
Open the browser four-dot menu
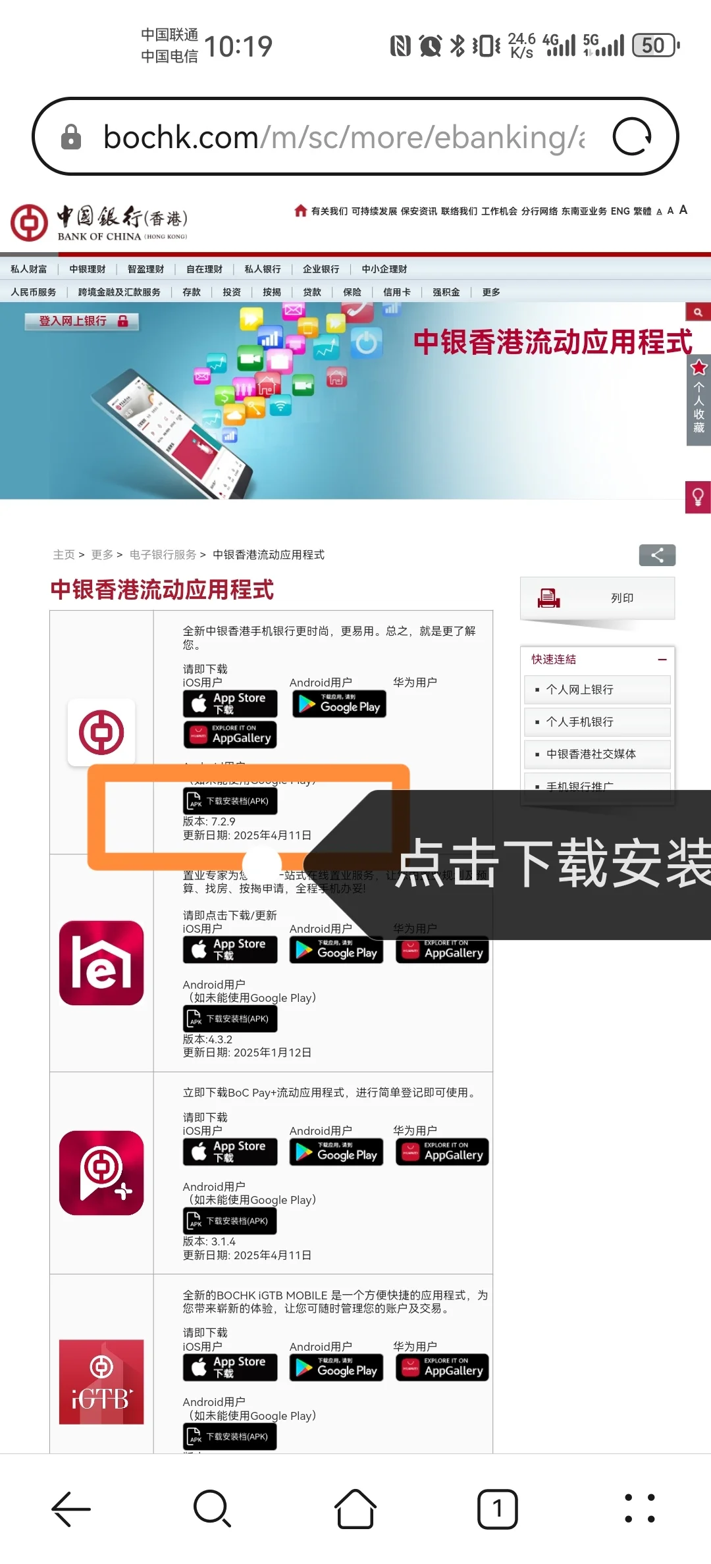[x=640, y=1508]
